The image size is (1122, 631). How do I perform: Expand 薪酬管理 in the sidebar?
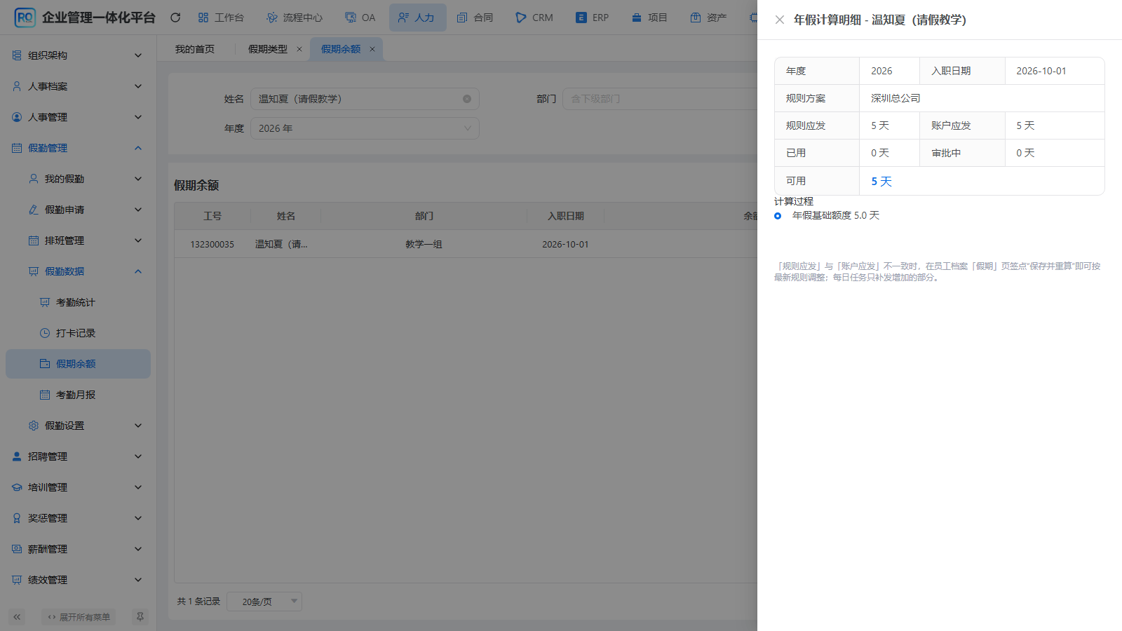tap(78, 549)
